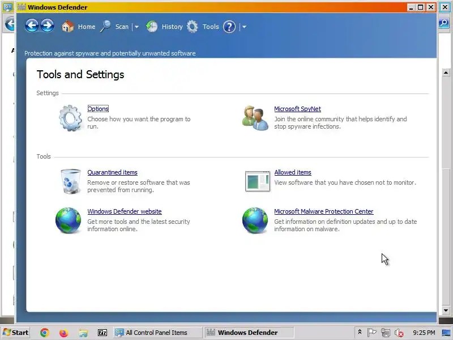Select the Tools toolbar label
This screenshot has height=340, width=453.
click(211, 27)
